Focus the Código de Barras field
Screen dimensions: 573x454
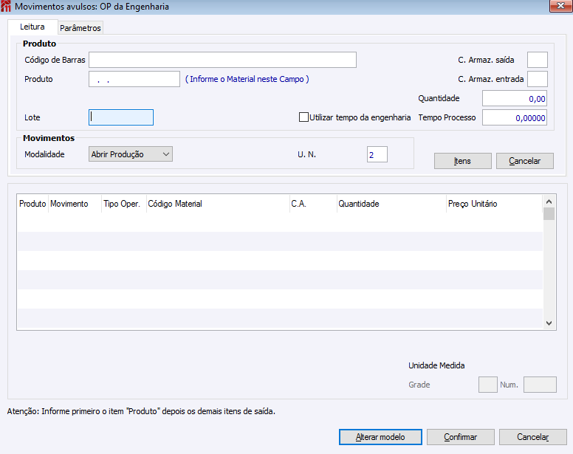point(222,60)
